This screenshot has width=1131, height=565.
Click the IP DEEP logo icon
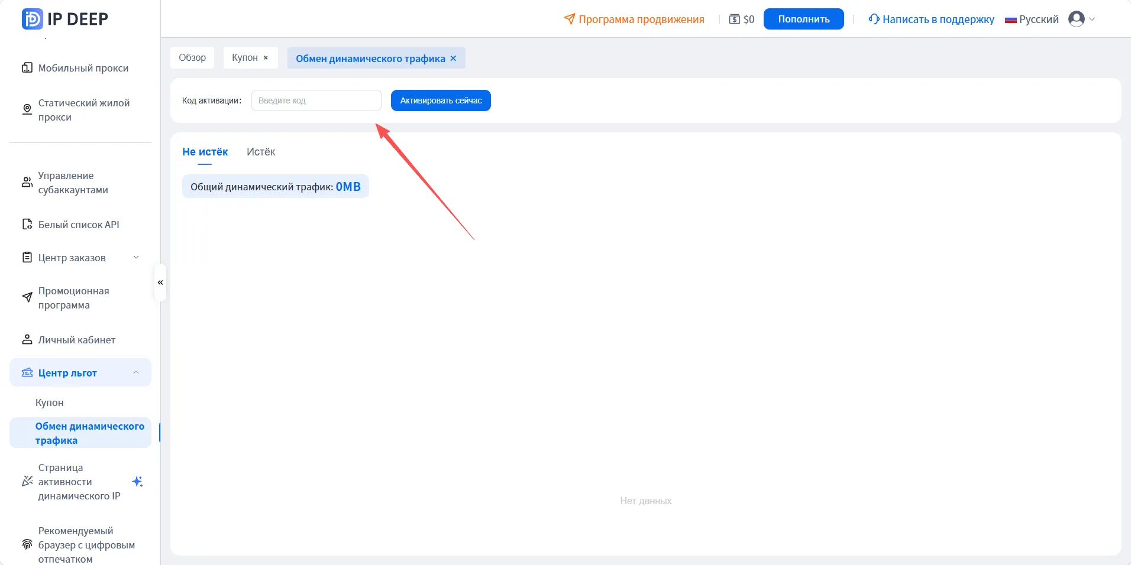pyautogui.click(x=33, y=19)
